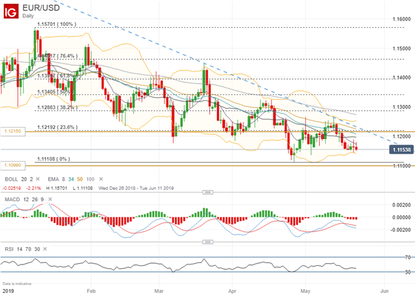This screenshot has width=415, height=295.
Task: Click the Data is indicative note
Action: pyautogui.click(x=17, y=284)
